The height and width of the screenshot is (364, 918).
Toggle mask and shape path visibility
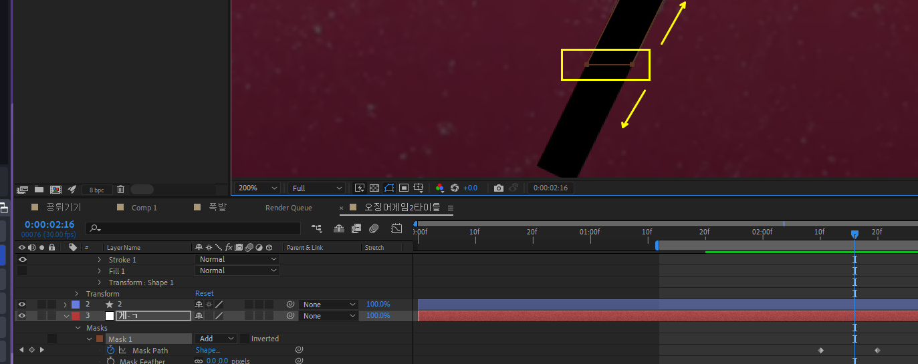[388, 188]
